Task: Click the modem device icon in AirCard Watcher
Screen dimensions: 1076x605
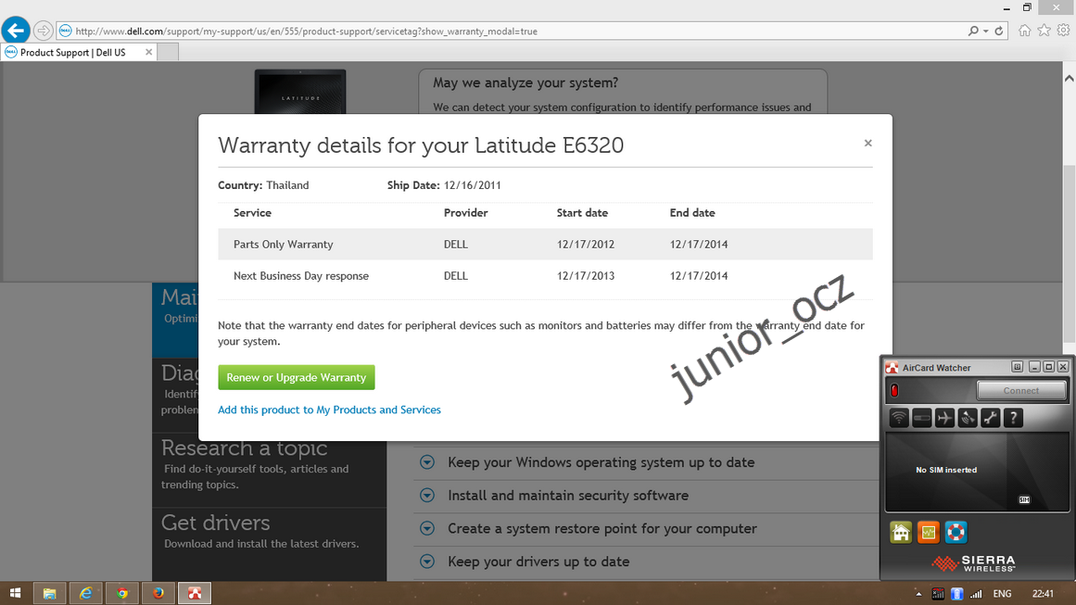Action: [921, 418]
